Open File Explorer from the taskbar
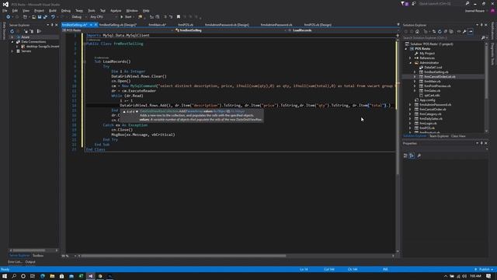This screenshot has width=497, height=280. pos(52,276)
